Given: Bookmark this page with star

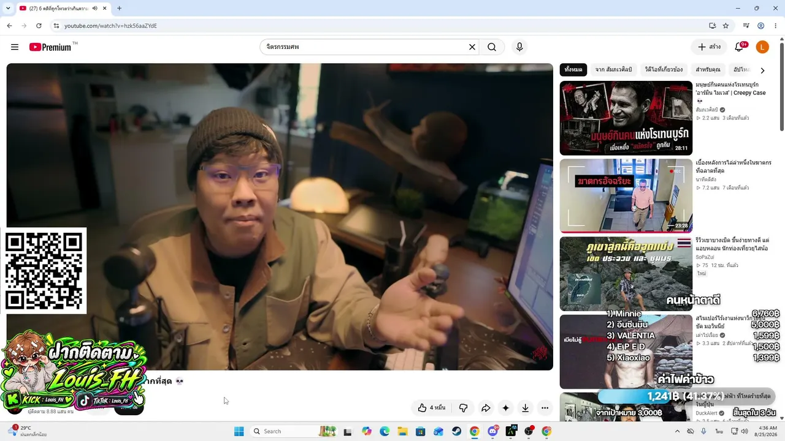Looking at the screenshot, I should [726, 26].
